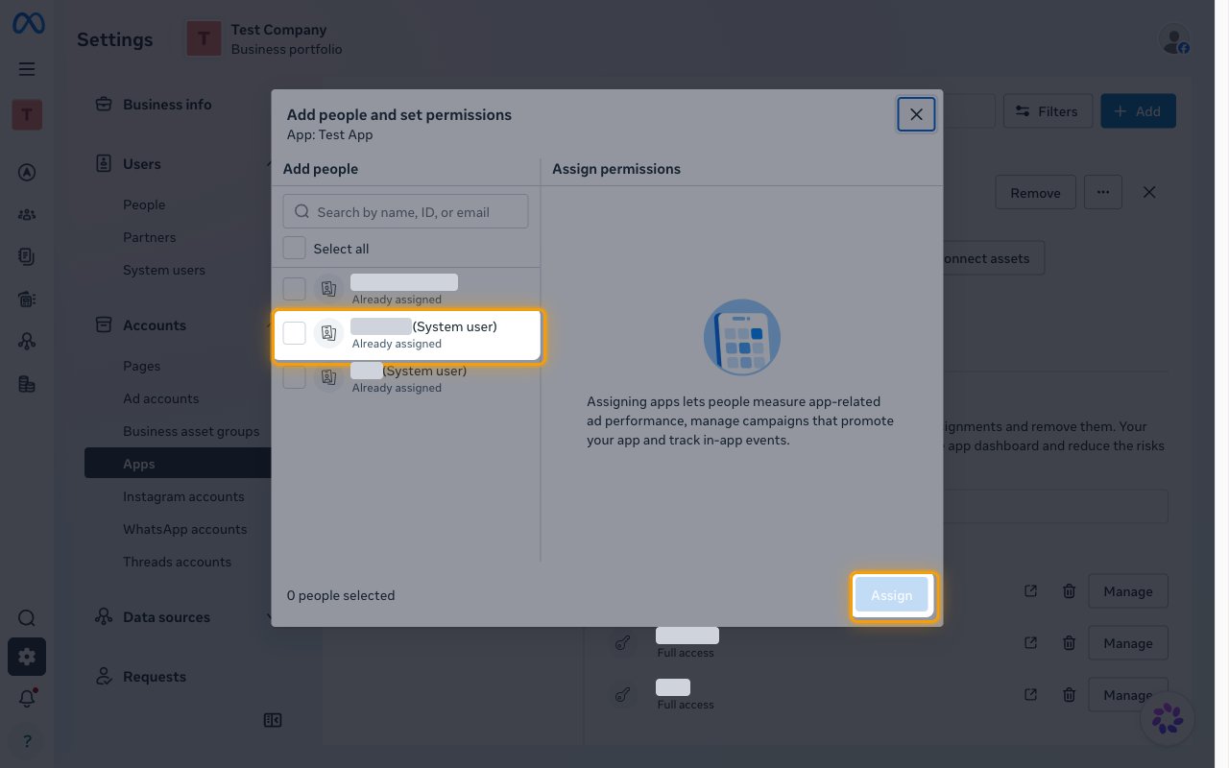The width and height of the screenshot is (1229, 768).
Task: Click the Help question mark icon
Action: pyautogui.click(x=27, y=740)
